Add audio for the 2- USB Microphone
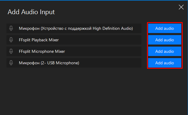 [x=164, y=63]
